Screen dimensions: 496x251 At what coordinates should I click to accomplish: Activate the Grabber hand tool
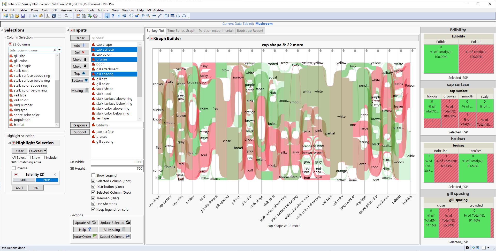[x=131, y=16]
